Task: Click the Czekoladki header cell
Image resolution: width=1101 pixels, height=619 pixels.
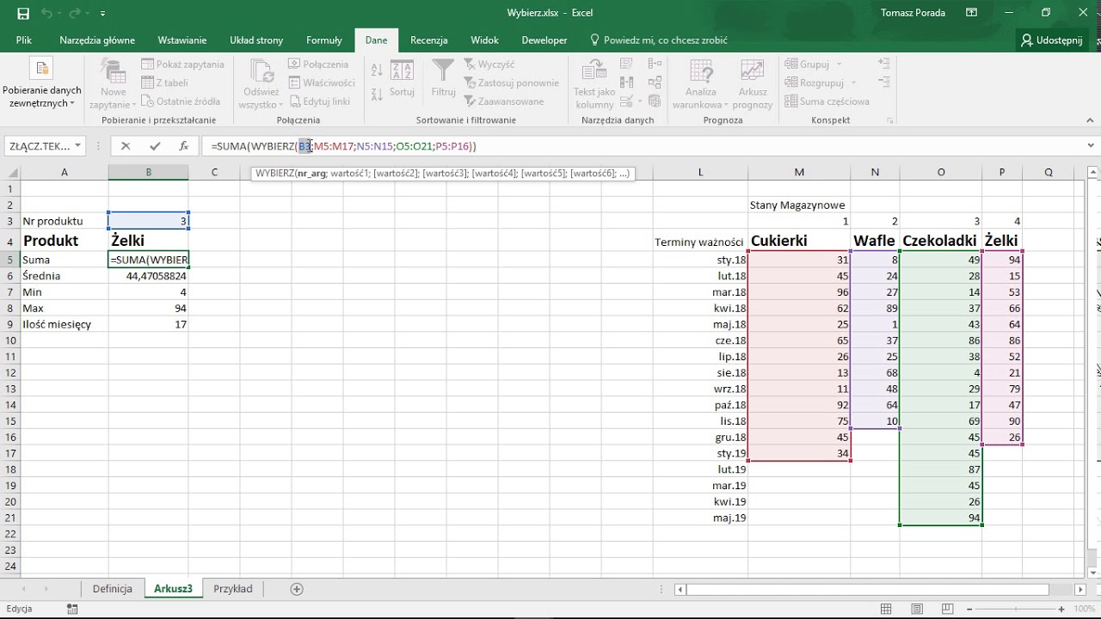Action: (x=940, y=241)
